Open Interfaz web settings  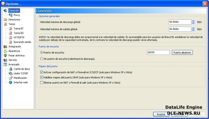[21, 83]
